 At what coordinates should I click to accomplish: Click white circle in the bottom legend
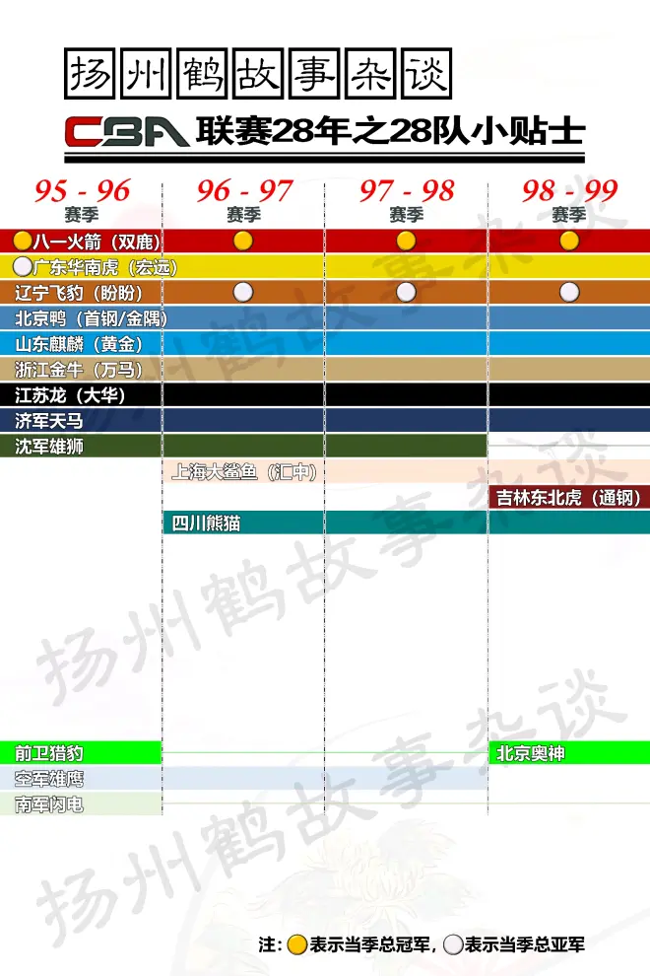pos(453,943)
